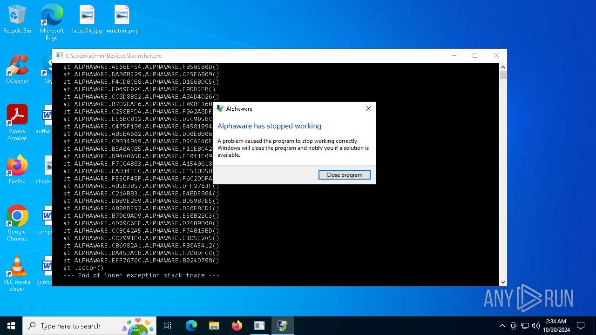Image resolution: width=596 pixels, height=335 pixels.
Task: Click the 'Alphaware has stopped working' heading
Action: 269,126
